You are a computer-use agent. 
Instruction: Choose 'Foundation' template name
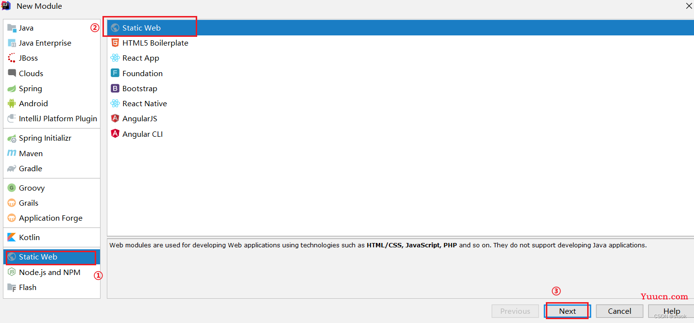[143, 73]
